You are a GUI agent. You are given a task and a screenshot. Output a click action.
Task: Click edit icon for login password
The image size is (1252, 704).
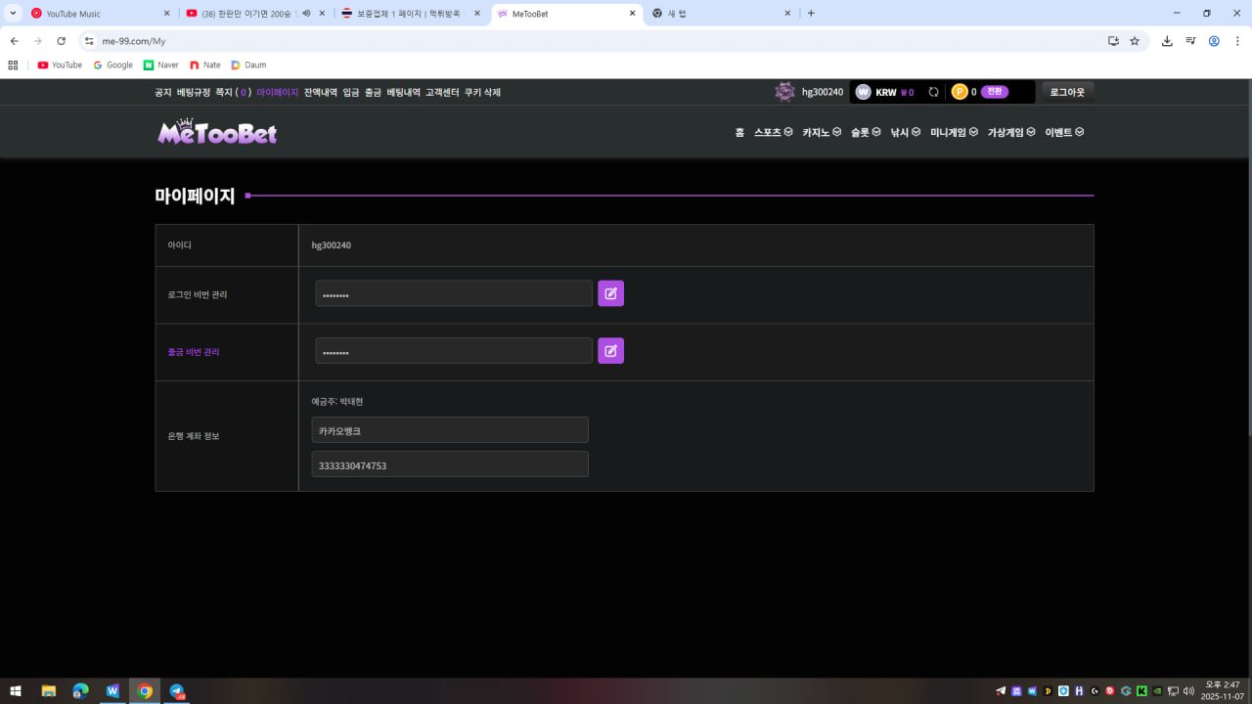click(x=610, y=293)
